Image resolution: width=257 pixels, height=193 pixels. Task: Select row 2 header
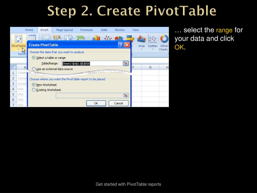pyautogui.click(x=13, y=78)
